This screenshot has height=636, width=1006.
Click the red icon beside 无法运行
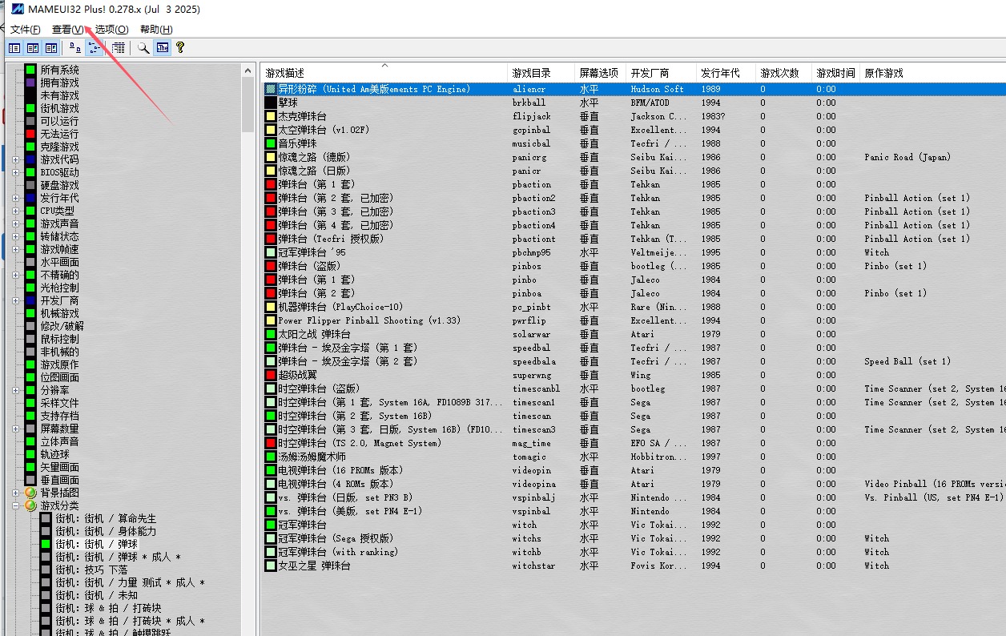(x=30, y=134)
